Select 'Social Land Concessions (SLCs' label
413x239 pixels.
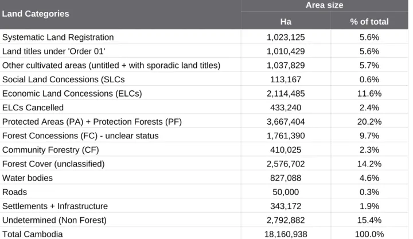point(64,79)
